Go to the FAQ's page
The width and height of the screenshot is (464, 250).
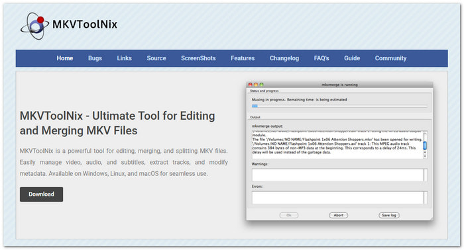pos(321,58)
